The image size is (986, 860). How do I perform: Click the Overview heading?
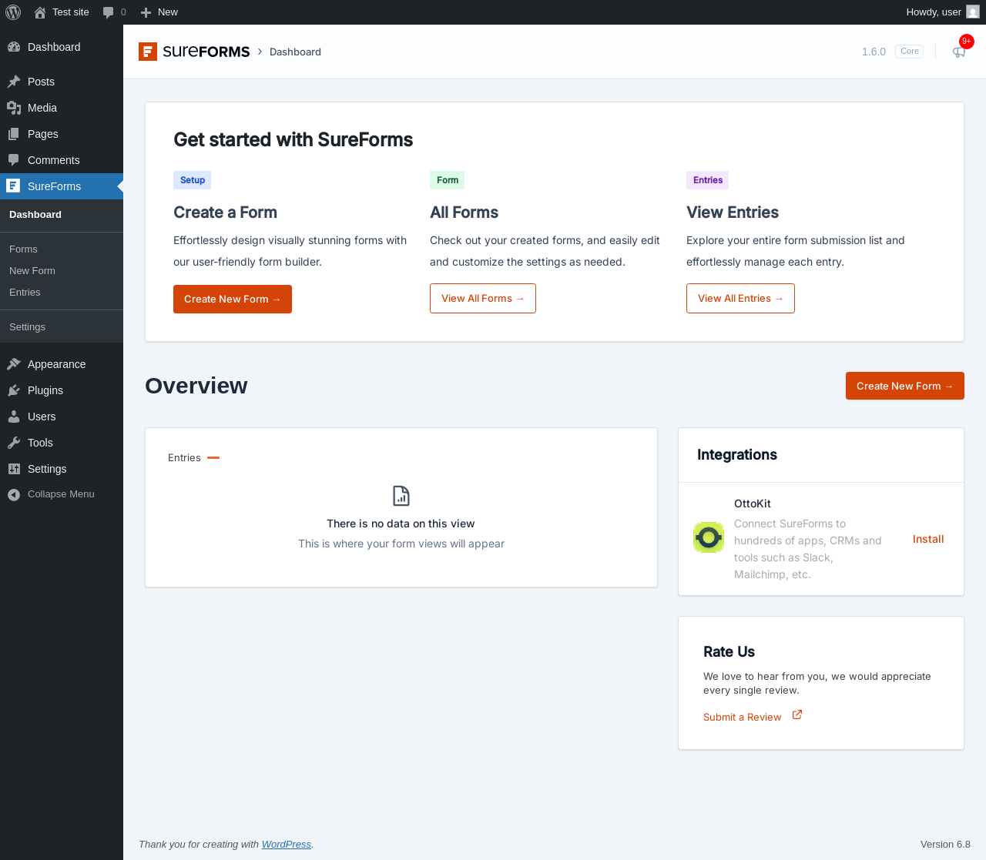point(196,386)
